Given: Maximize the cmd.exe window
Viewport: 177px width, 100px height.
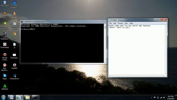Looking at the screenshot, I should pyautogui.click(x=98, y=21).
